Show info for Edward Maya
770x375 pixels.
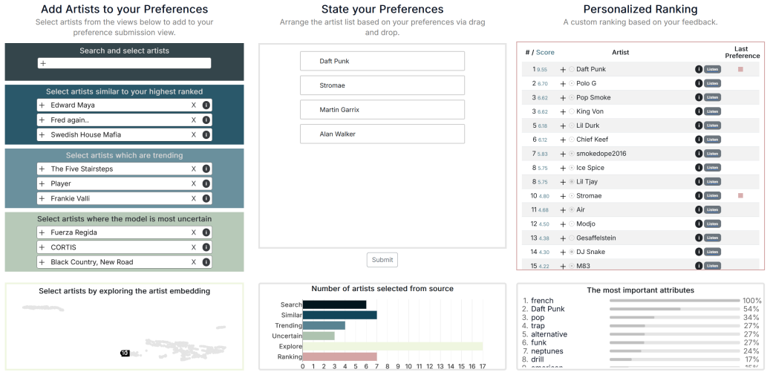[x=206, y=105]
